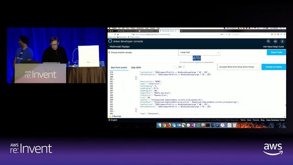Viewport: 293px width, 165px height.
Task: Open iTunes from the Dock
Action: pos(222,125)
